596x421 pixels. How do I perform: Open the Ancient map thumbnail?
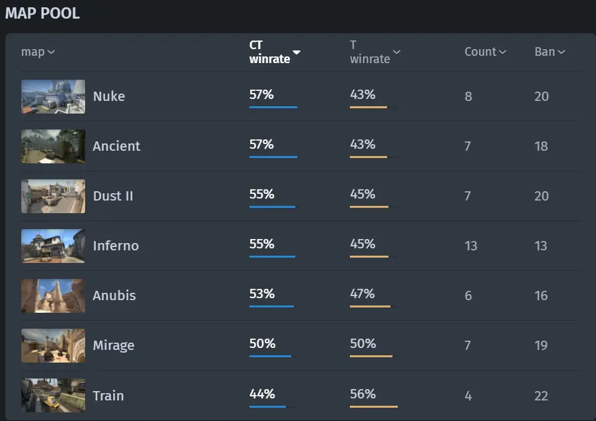(53, 146)
